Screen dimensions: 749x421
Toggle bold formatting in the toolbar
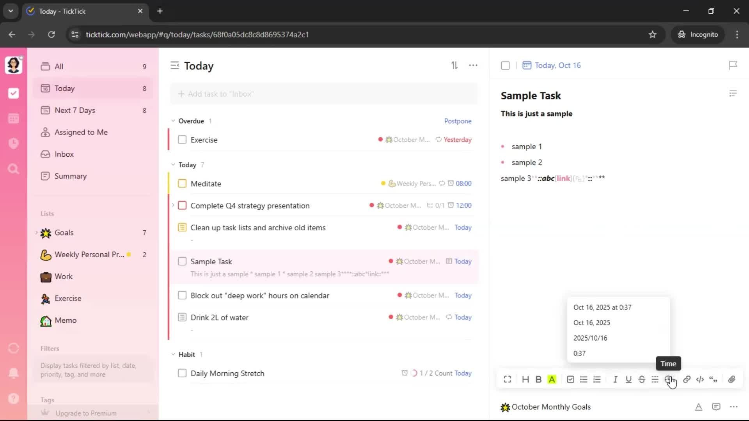[x=538, y=379]
